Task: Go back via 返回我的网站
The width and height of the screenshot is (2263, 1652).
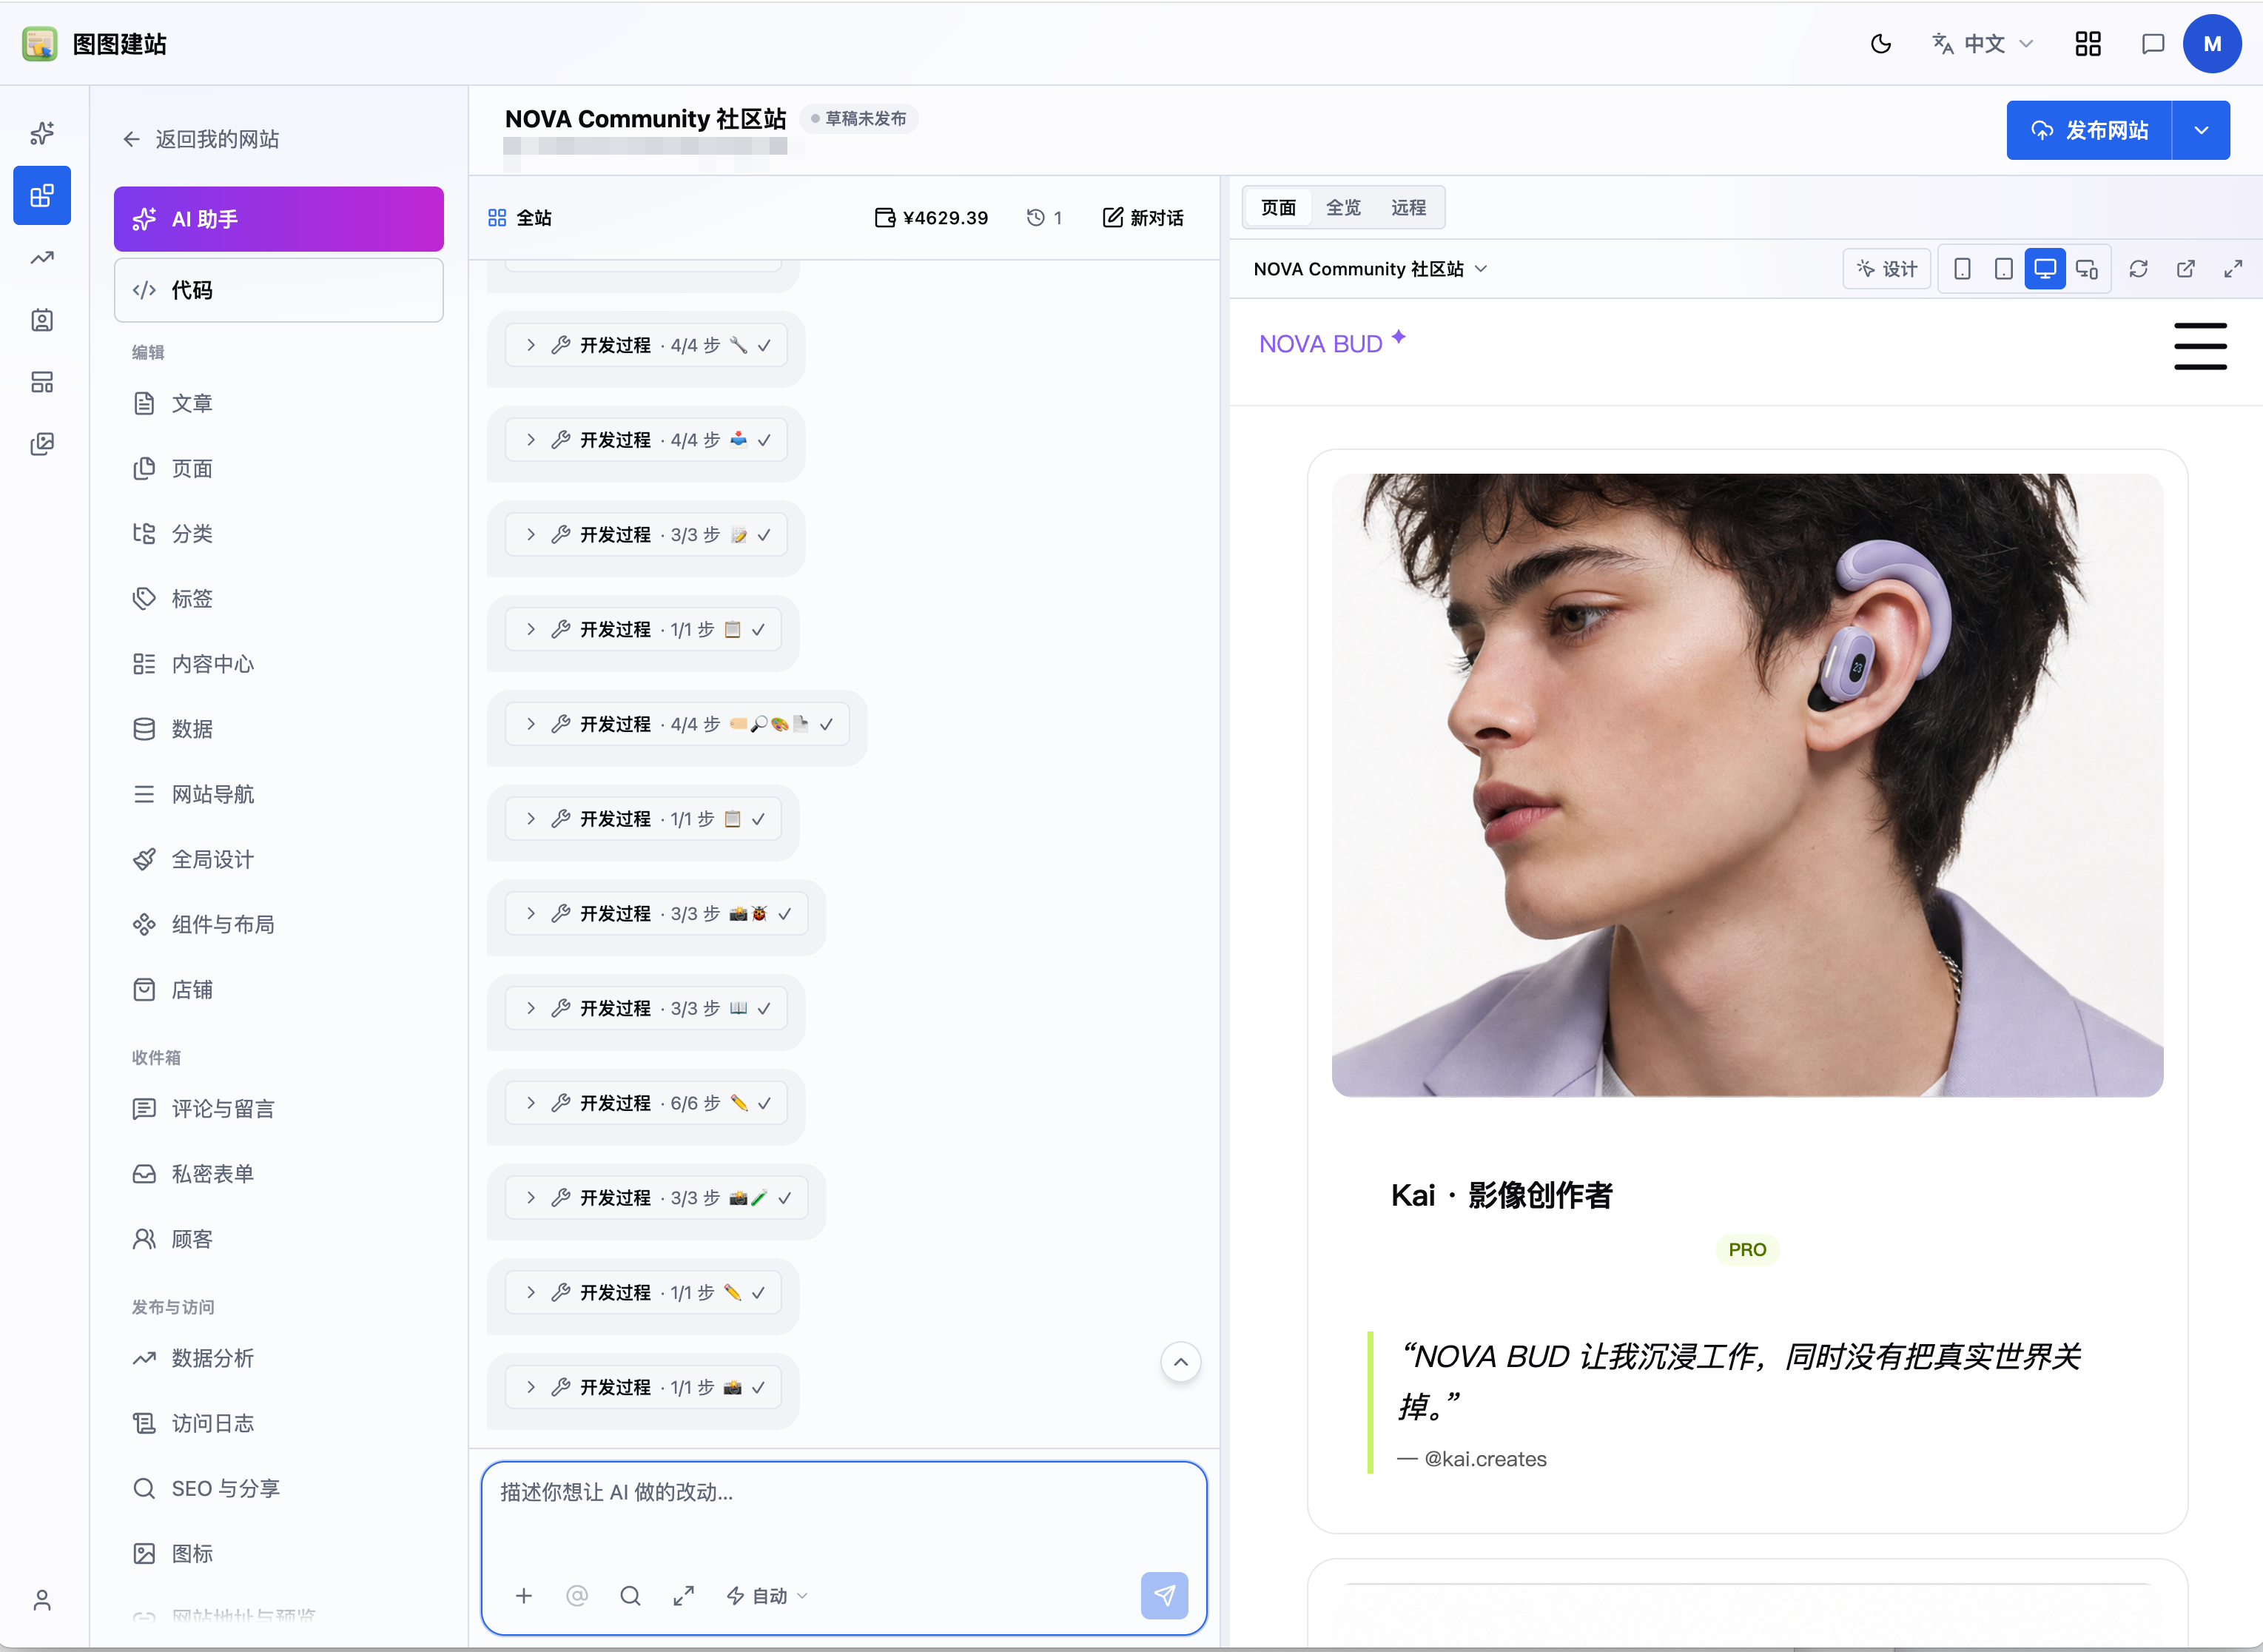Action: point(201,139)
